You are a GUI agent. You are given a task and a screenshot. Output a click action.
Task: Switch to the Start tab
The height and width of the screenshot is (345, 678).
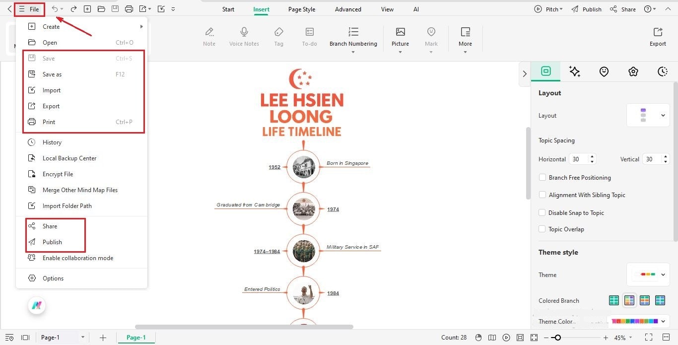pyautogui.click(x=228, y=9)
